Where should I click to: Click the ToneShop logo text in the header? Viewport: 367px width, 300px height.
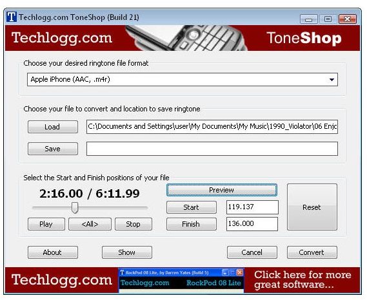coord(304,38)
